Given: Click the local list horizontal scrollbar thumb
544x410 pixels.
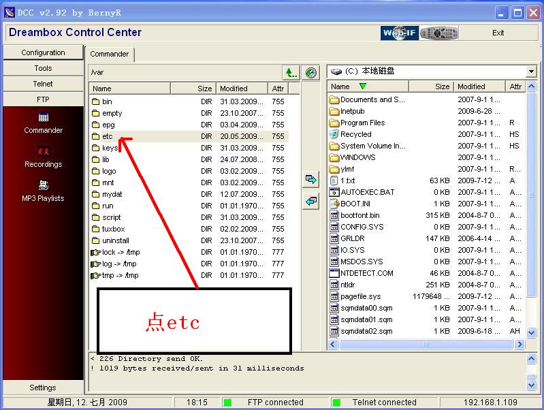Looking at the screenshot, I should click(426, 344).
